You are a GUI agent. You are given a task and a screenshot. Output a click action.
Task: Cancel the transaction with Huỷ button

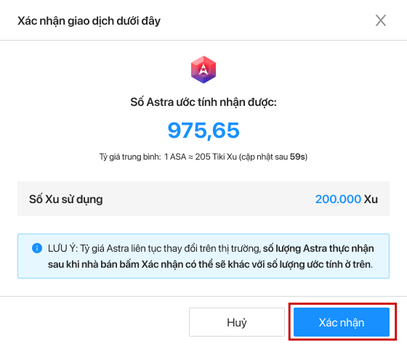pos(237,322)
